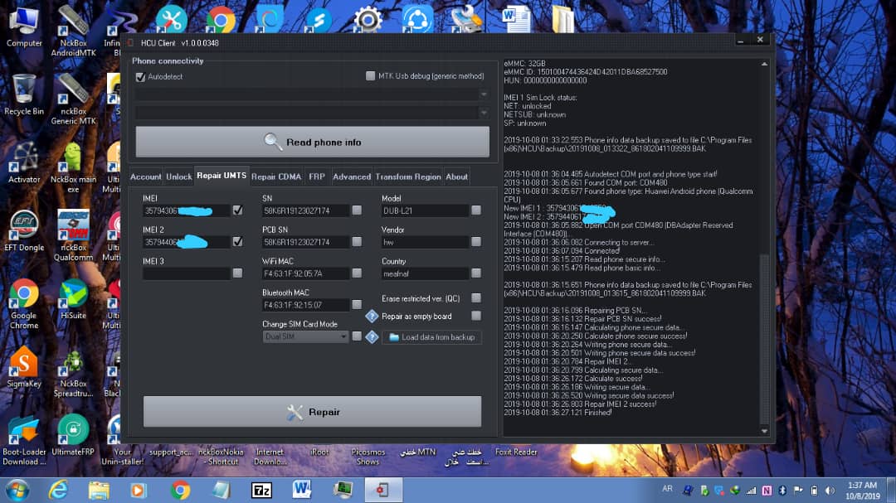The height and width of the screenshot is (503, 896).
Task: Tick the Change SIM Card Mode checkbox
Action: pyautogui.click(x=357, y=336)
